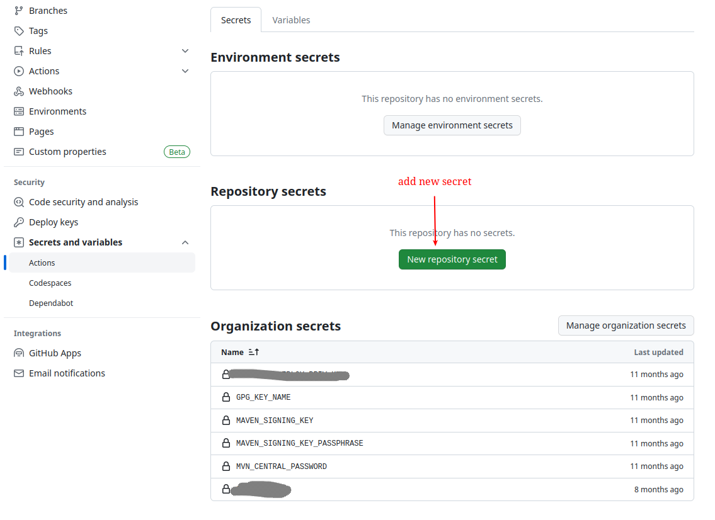Open Tags settings
715x520 pixels.
click(38, 31)
